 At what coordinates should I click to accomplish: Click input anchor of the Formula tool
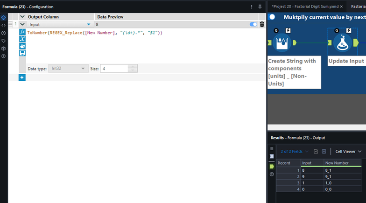[330, 43]
